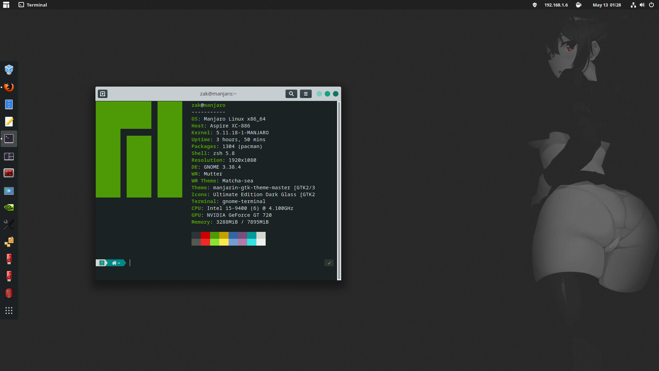The height and width of the screenshot is (371, 659).
Task: Open the Trash in the dock
Action: 9,293
